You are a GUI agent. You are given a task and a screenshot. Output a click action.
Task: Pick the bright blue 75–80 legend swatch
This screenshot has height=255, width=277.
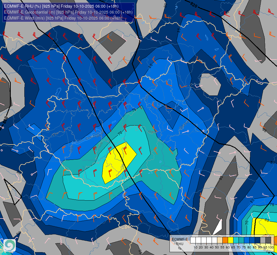pyautogui.click(x=247, y=240)
